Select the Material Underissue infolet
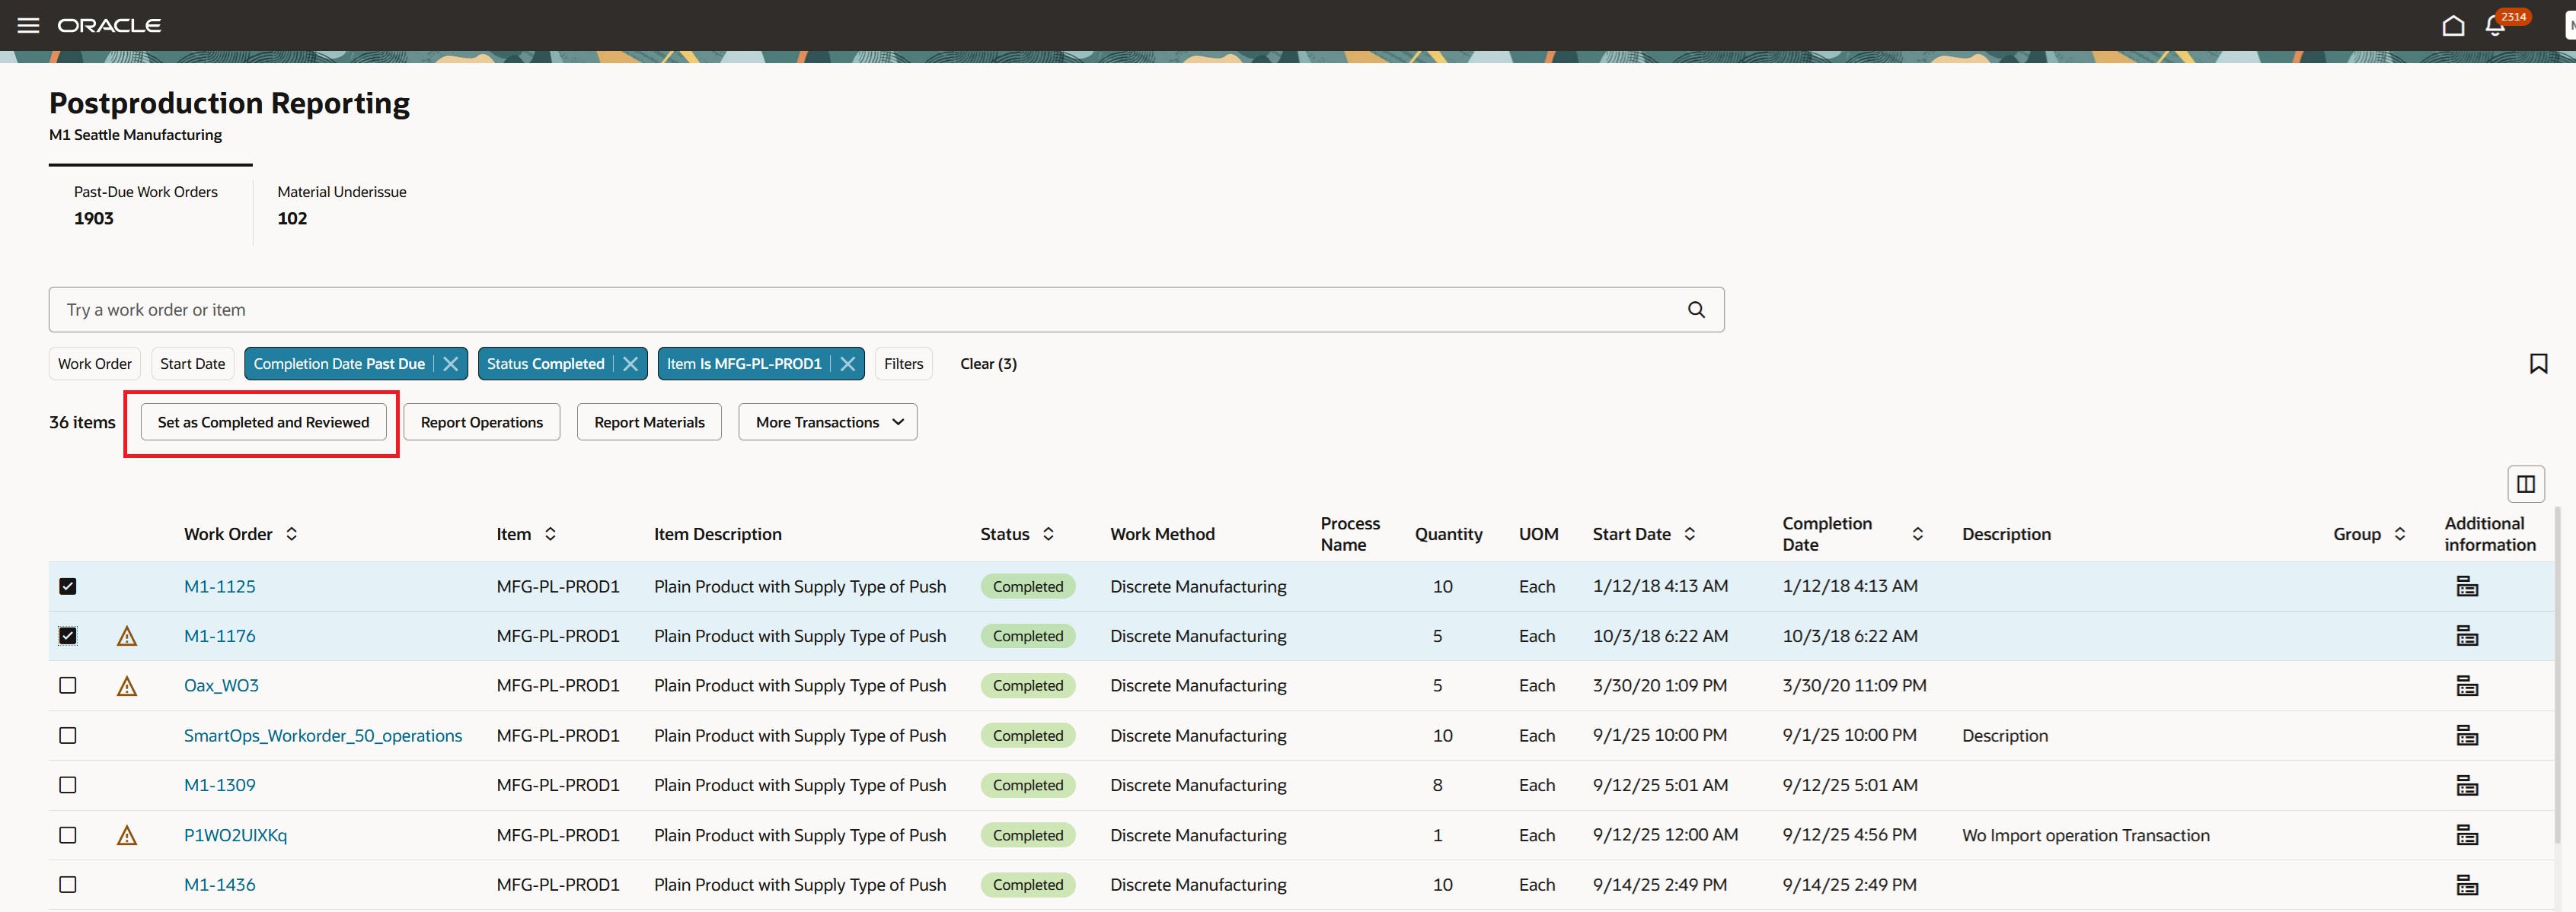The width and height of the screenshot is (2576, 912). click(x=341, y=205)
